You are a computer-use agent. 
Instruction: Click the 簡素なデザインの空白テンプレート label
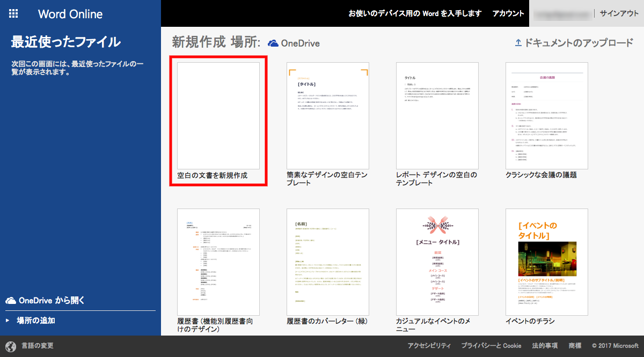[x=326, y=178]
